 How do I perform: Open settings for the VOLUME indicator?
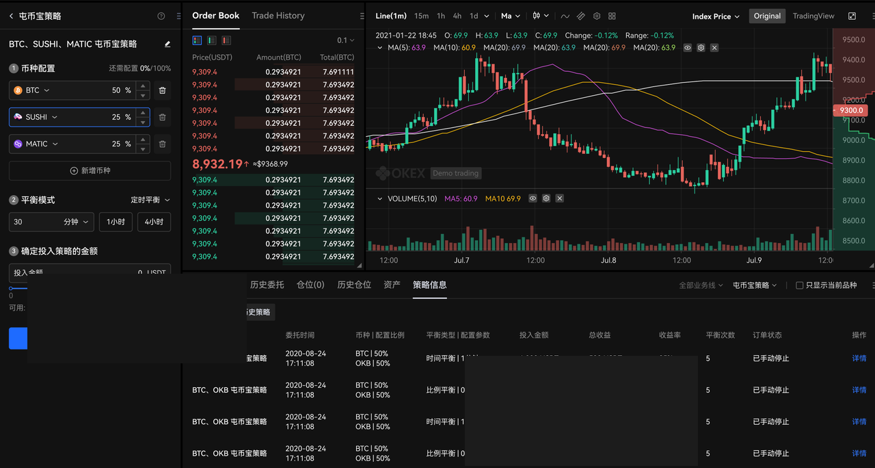(x=546, y=198)
